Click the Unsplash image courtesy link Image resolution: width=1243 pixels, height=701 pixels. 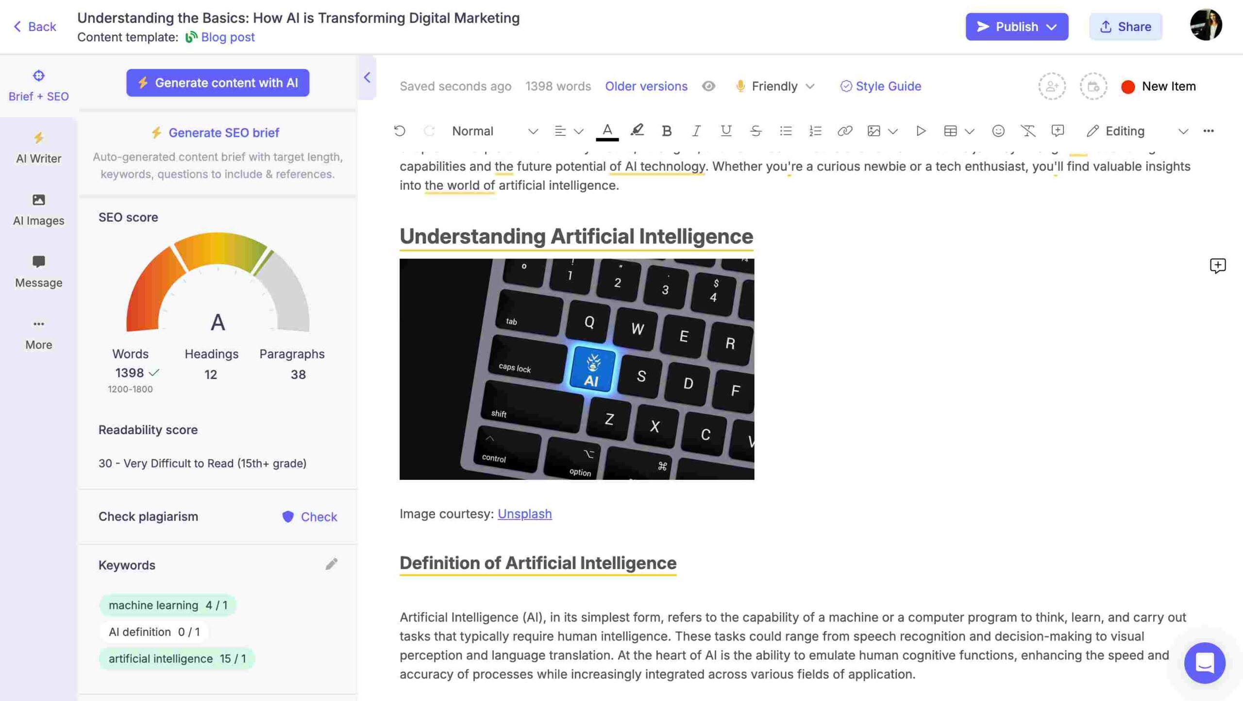524,513
